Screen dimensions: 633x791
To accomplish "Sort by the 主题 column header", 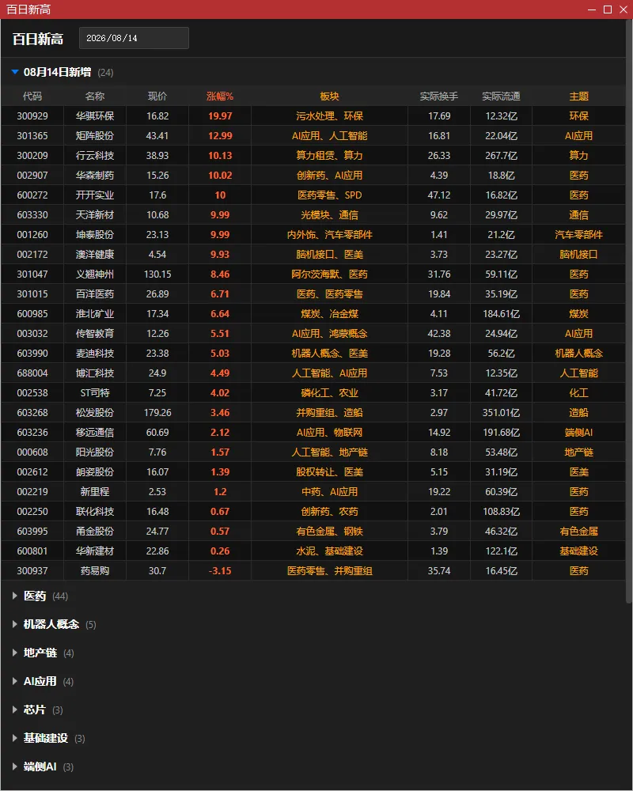I will 579,97.
